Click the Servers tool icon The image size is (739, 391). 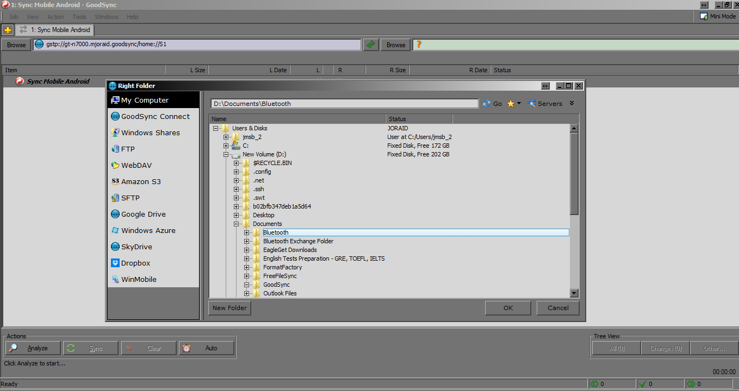pos(532,103)
